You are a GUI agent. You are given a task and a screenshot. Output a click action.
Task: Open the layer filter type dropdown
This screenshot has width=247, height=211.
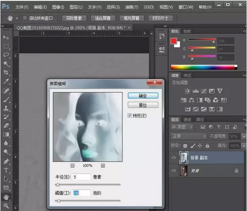click(182, 127)
